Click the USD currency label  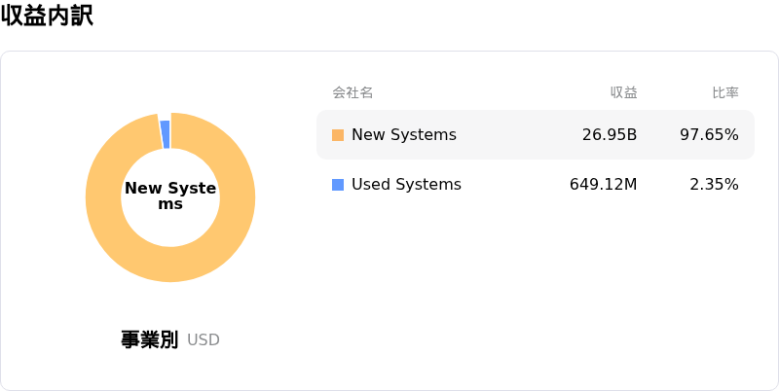(204, 340)
